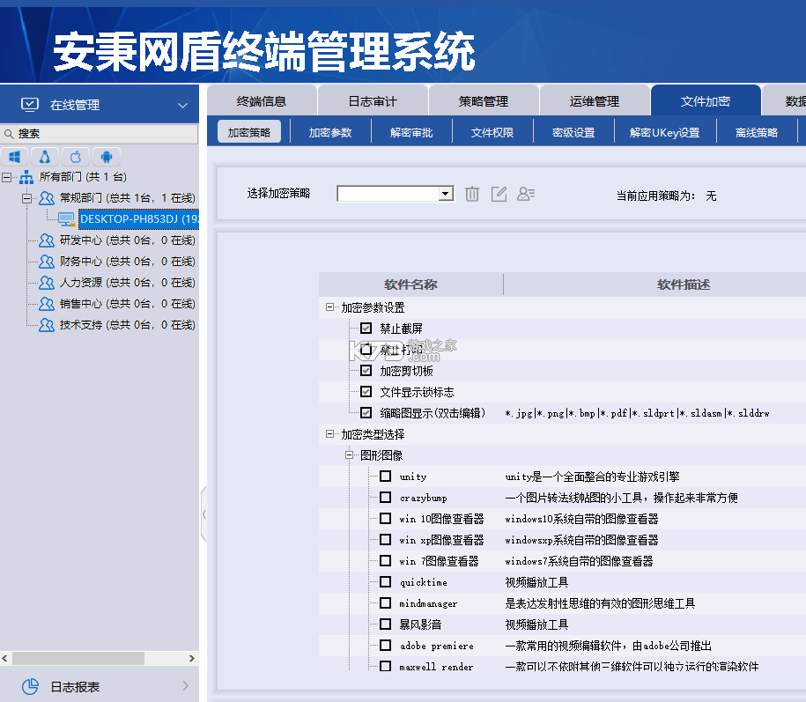Screen dimensions: 806x702
Task: Check the adobe premiere checkbox
Action: pos(386,645)
